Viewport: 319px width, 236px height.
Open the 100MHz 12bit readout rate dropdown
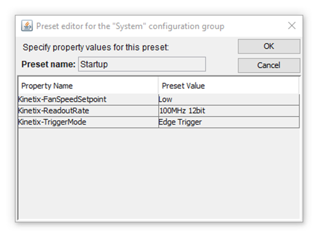[x=229, y=111]
